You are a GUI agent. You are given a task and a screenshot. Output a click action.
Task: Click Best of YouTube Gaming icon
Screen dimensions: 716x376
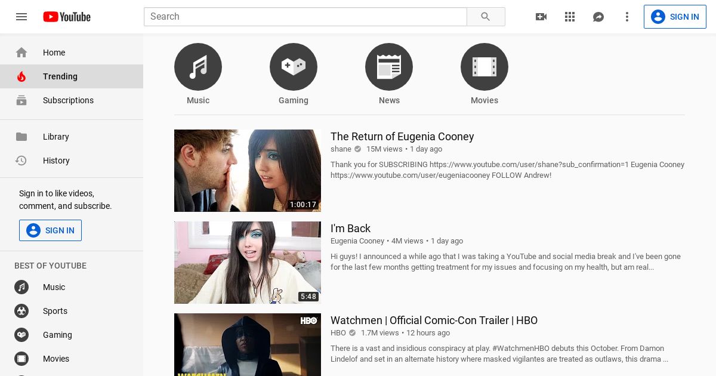pos(21,335)
